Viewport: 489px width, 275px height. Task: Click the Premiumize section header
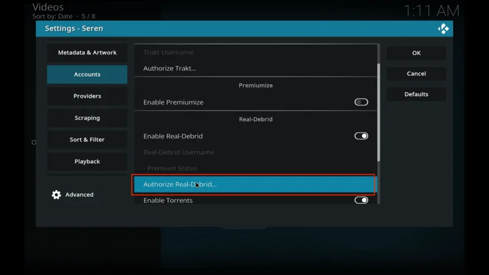click(x=256, y=86)
